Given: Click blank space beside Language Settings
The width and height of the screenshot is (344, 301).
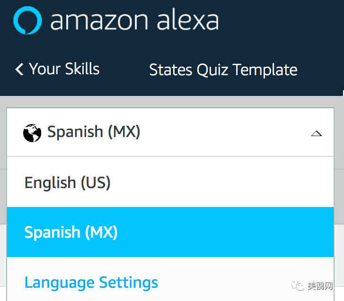Looking at the screenshot, I should point(224,283).
